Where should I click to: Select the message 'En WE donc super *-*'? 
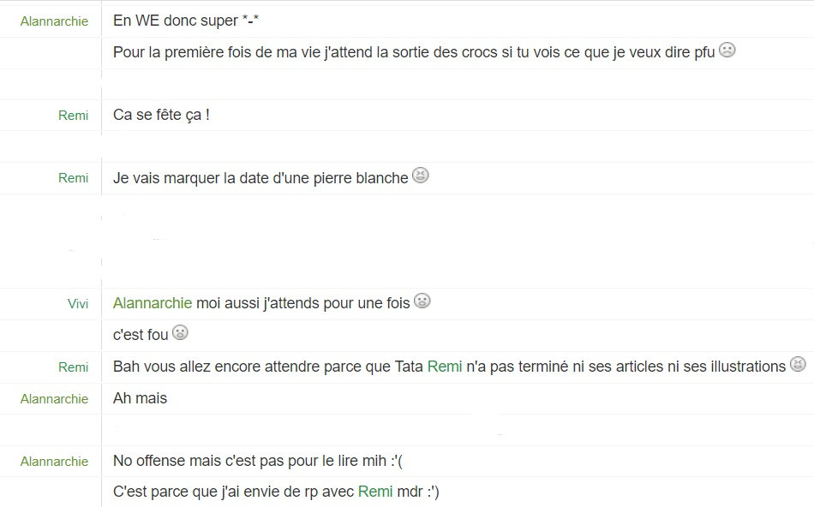(x=186, y=21)
